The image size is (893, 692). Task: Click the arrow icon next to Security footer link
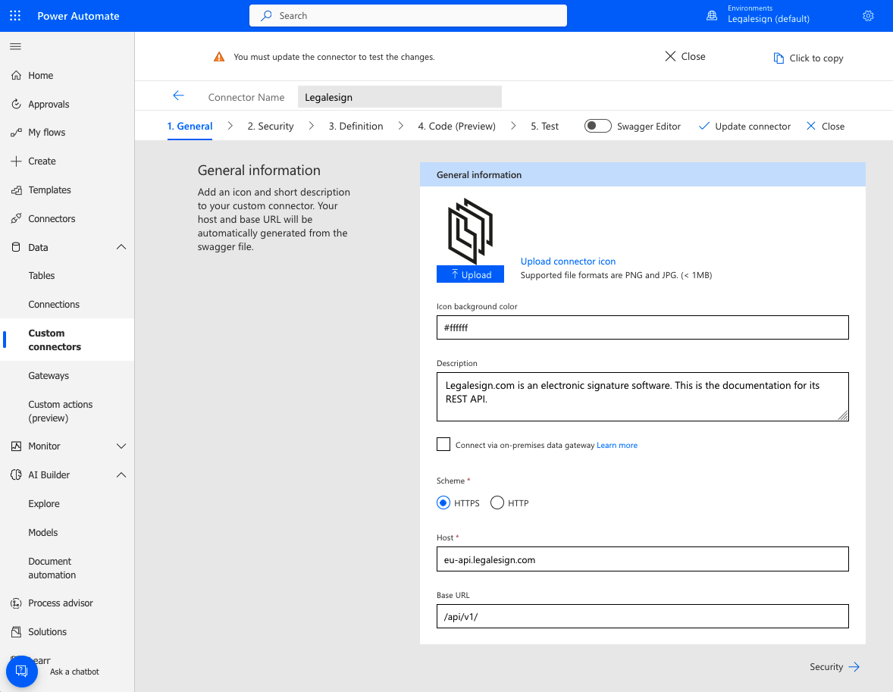click(854, 667)
